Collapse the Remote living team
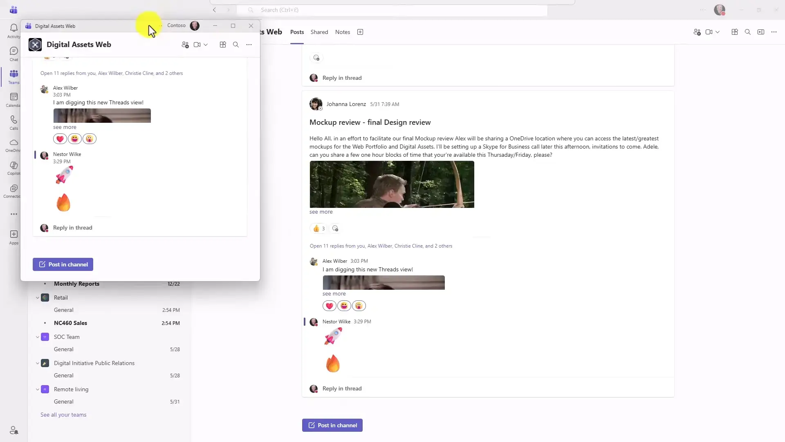The width and height of the screenshot is (785, 442). (x=38, y=389)
